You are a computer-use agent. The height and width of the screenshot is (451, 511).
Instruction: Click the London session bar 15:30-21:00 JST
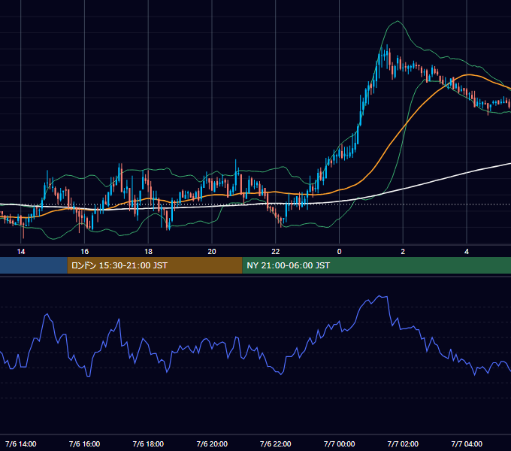pyautogui.click(x=155, y=265)
